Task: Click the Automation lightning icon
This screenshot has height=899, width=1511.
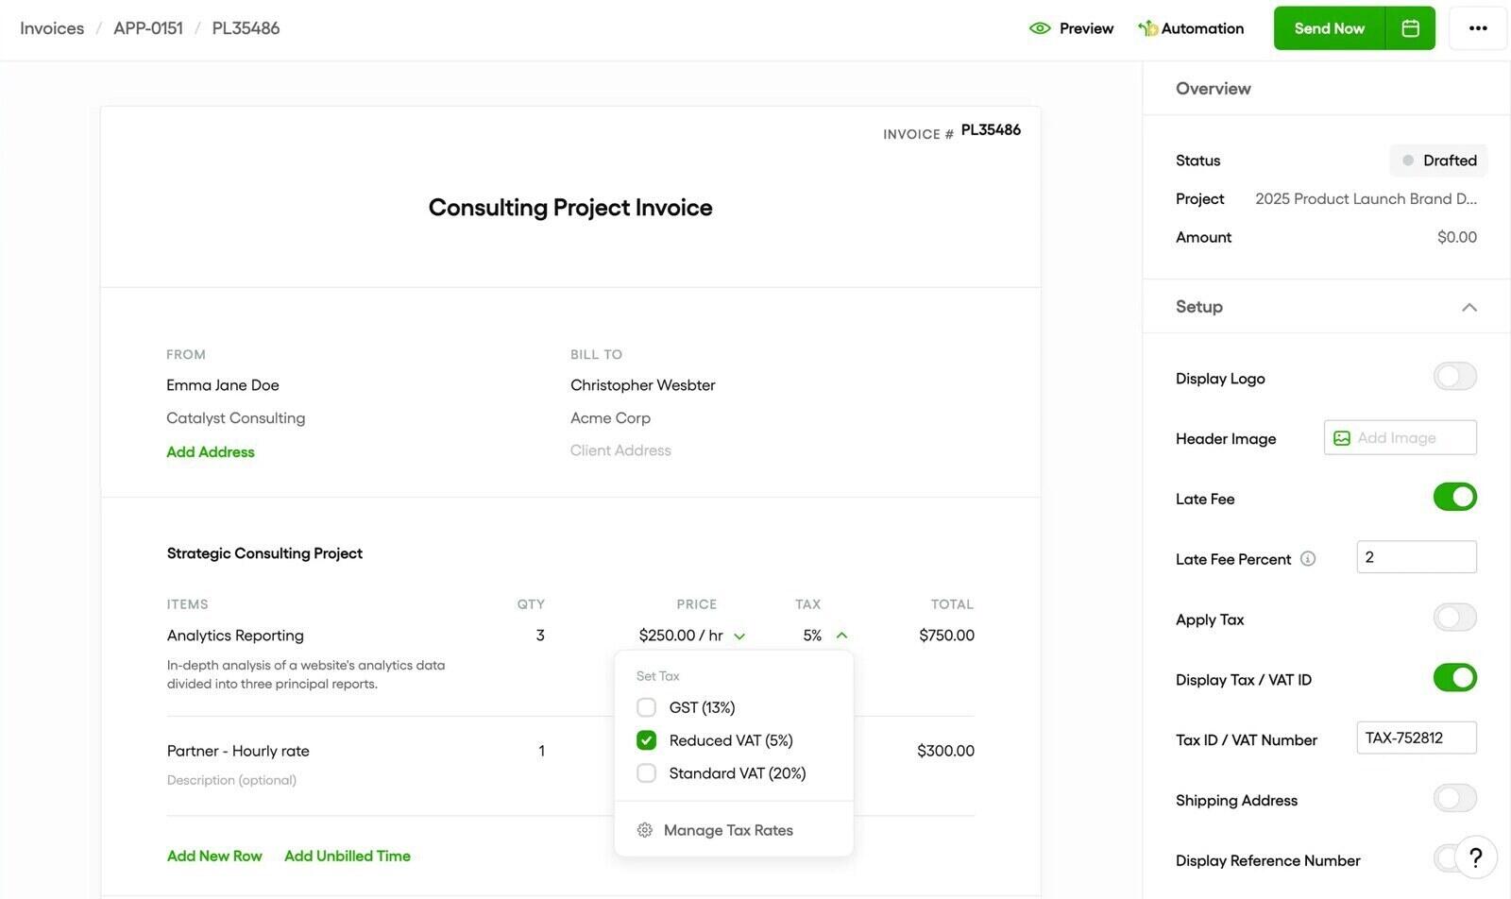Action: pos(1147,28)
